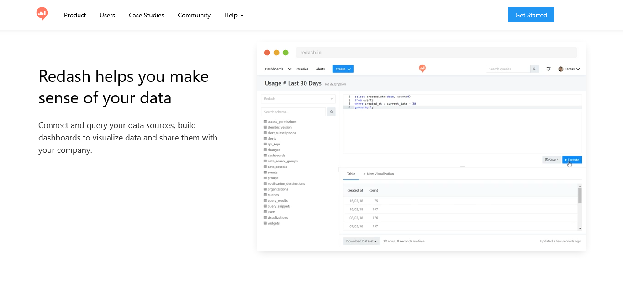The height and width of the screenshot is (301, 623).
Task: Click the No description text
Action: (335, 84)
